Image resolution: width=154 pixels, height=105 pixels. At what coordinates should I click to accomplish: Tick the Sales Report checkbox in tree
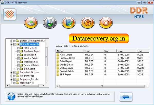18,55
